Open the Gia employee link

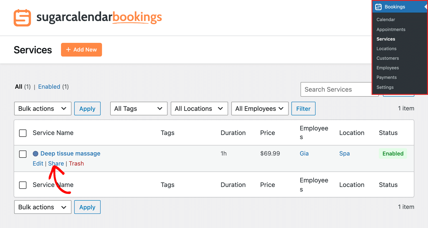click(x=304, y=154)
